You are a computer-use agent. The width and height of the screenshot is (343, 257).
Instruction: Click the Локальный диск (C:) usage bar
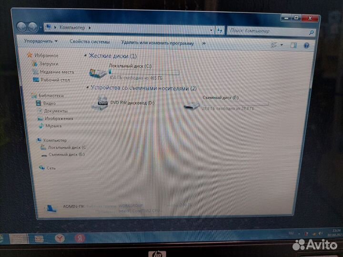(x=144, y=72)
